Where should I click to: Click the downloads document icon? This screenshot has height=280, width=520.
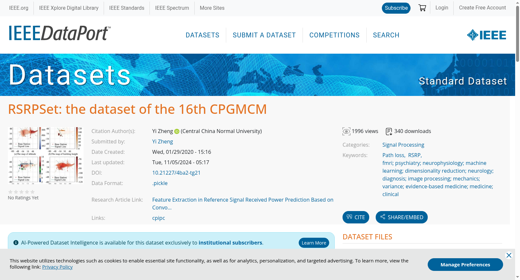coord(389,131)
